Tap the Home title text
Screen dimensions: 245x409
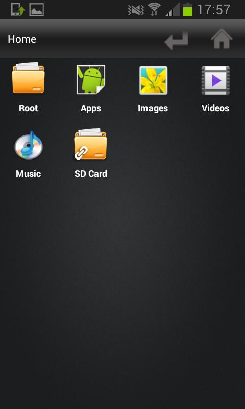[22, 39]
